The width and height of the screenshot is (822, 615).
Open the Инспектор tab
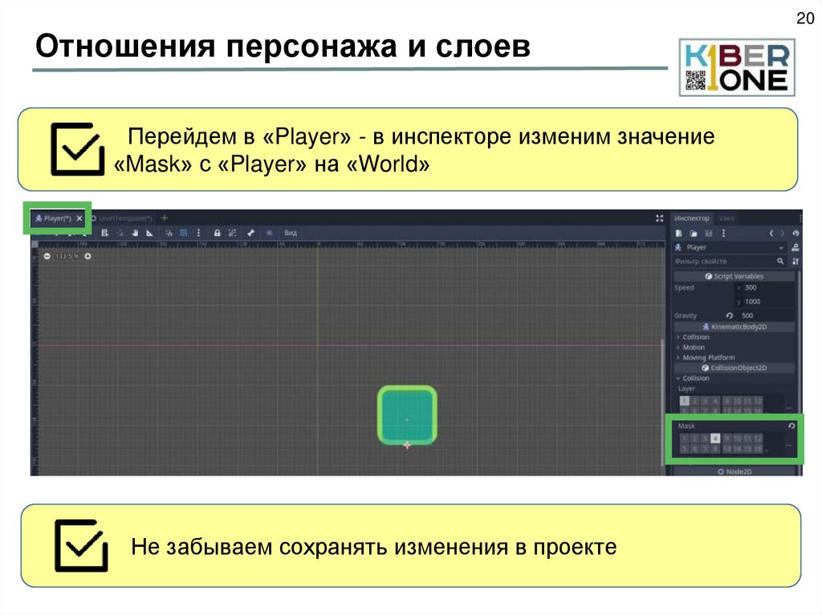point(691,218)
